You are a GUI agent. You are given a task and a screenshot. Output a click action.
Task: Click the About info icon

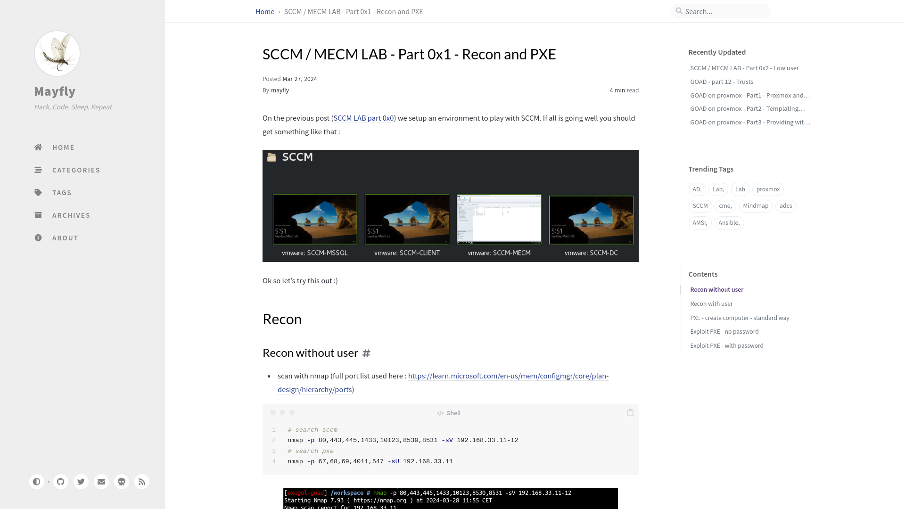38,238
